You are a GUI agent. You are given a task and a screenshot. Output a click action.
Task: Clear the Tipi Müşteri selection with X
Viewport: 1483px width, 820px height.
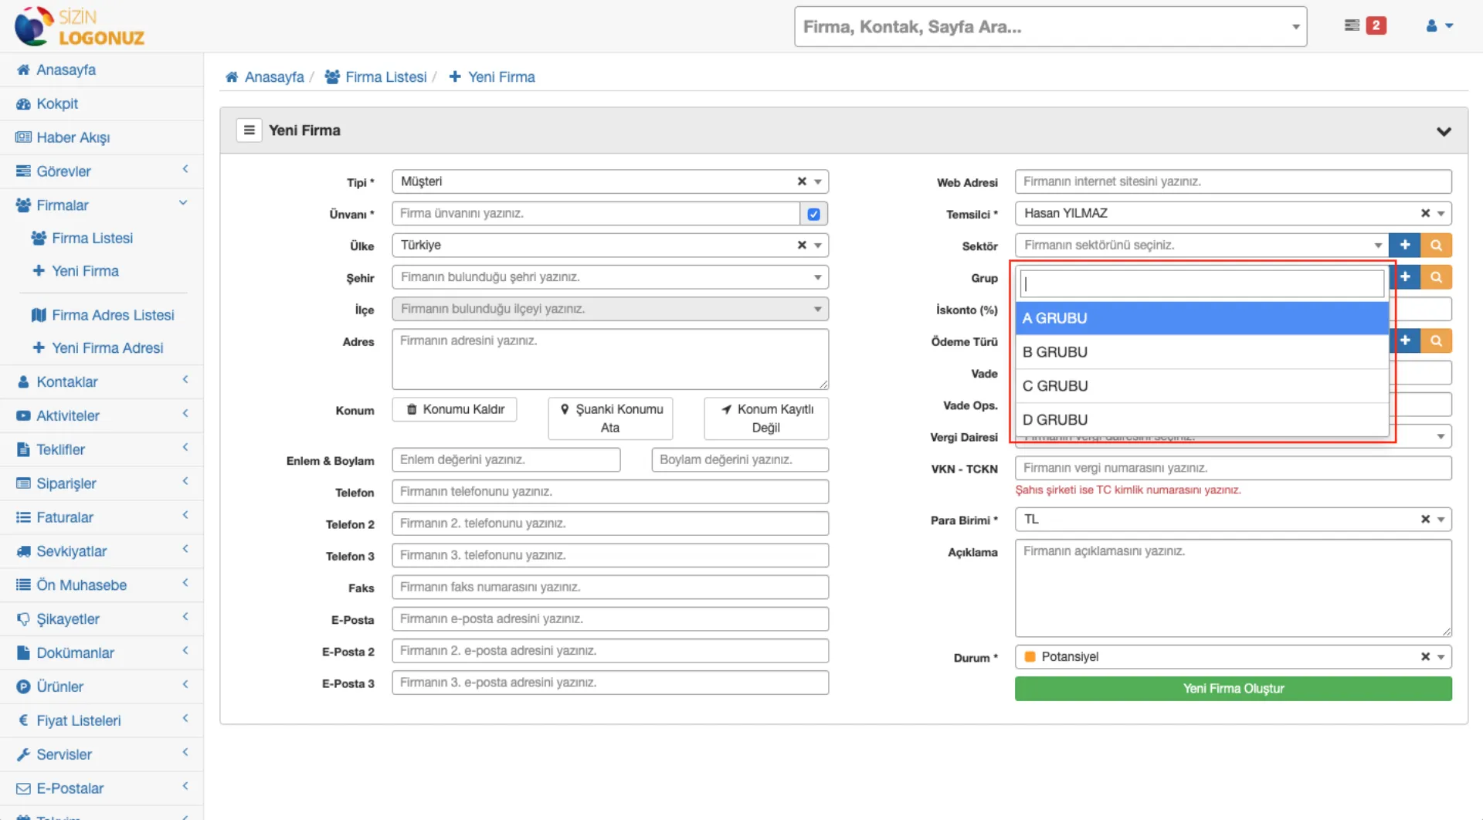pyautogui.click(x=802, y=181)
